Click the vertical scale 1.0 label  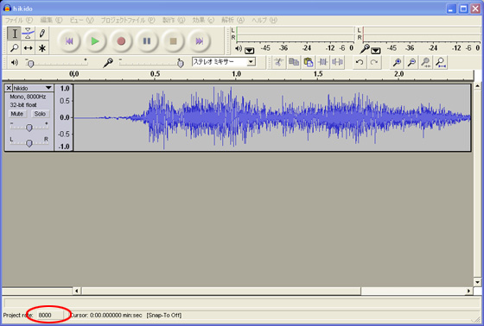[65, 89]
